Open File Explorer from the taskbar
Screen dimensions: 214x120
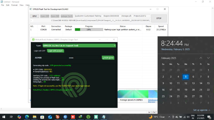pos(35,117)
